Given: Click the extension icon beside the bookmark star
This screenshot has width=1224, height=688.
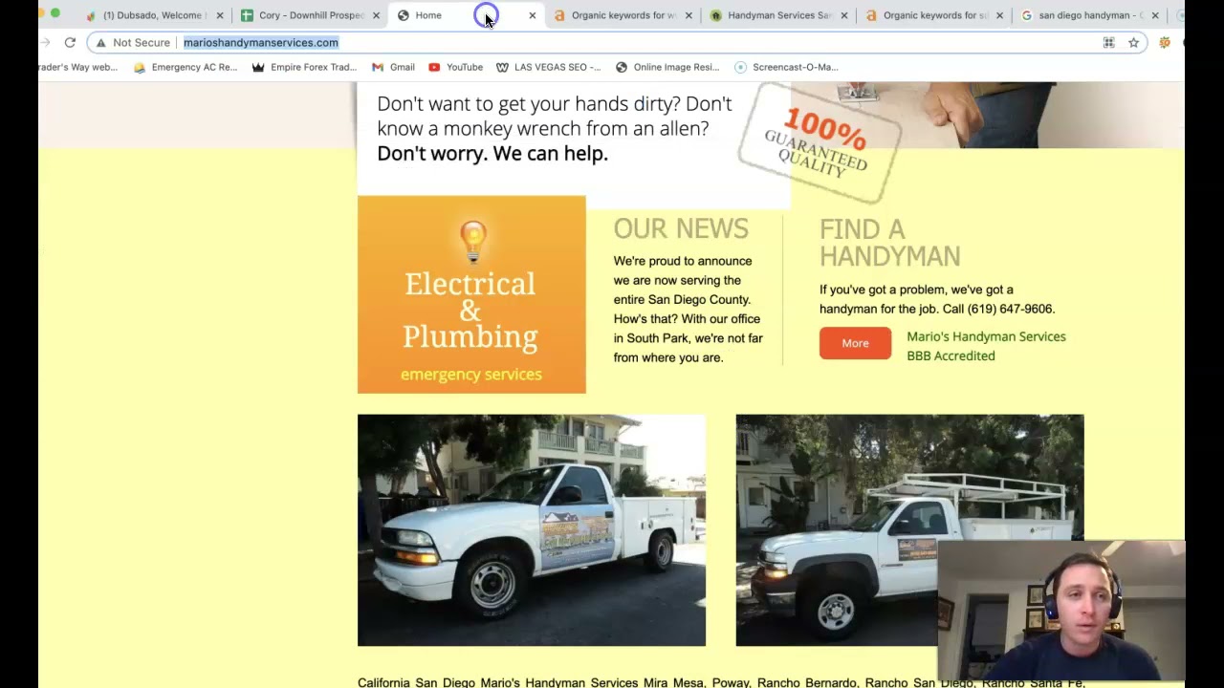Looking at the screenshot, I should click(1164, 42).
